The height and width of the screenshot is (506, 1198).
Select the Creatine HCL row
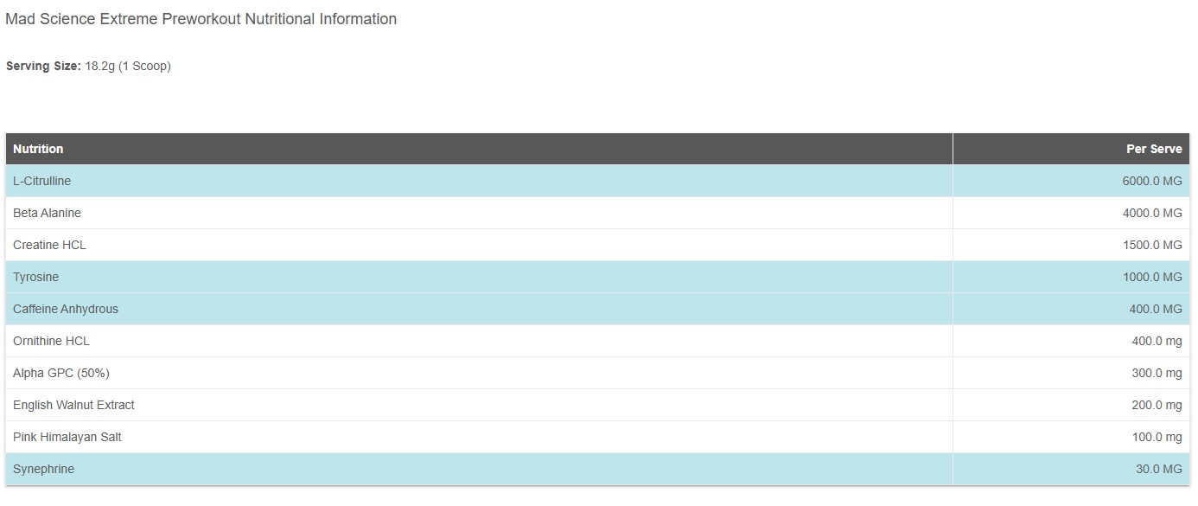[49, 245]
